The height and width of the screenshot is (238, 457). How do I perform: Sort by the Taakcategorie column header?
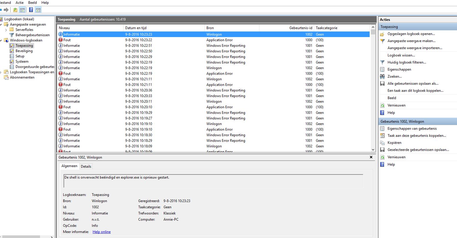tap(342, 28)
